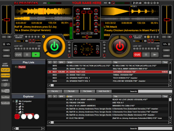Toggle deck 2 FX ON button
The height and width of the screenshot is (131, 174).
(145, 41)
